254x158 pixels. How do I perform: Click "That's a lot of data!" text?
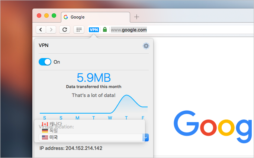pyautogui.click(x=94, y=95)
